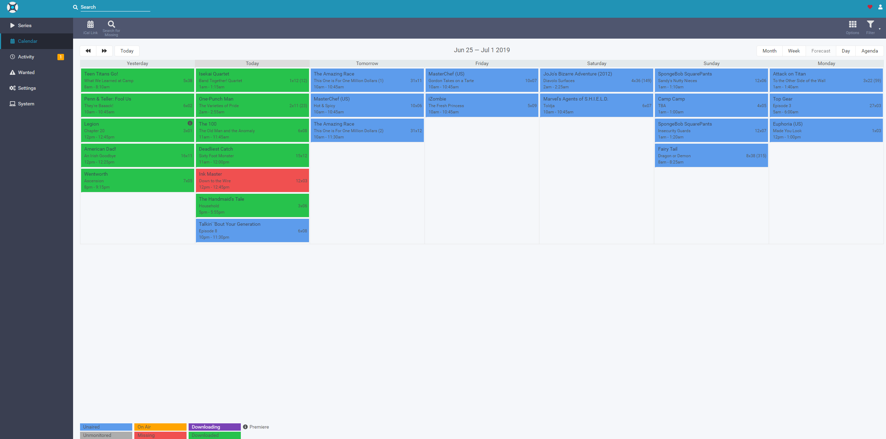Viewport: 886px width, 439px height.
Task: Open Deadliest Catch Sixty Foot Monster
Action: 252,155
